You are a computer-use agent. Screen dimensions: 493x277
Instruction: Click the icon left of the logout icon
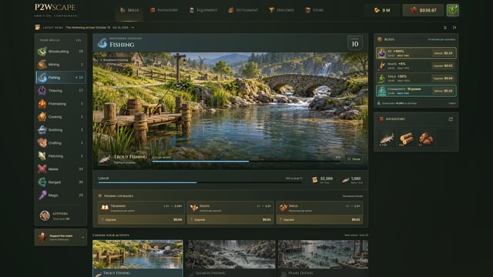[x=445, y=28]
